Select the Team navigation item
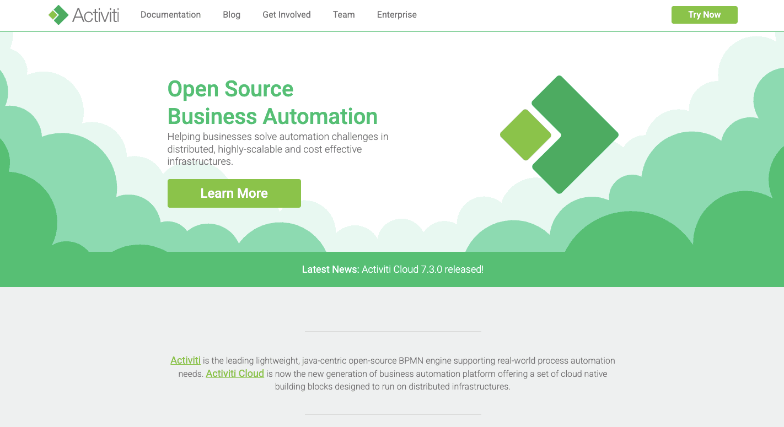This screenshot has height=427, width=784. [x=343, y=15]
